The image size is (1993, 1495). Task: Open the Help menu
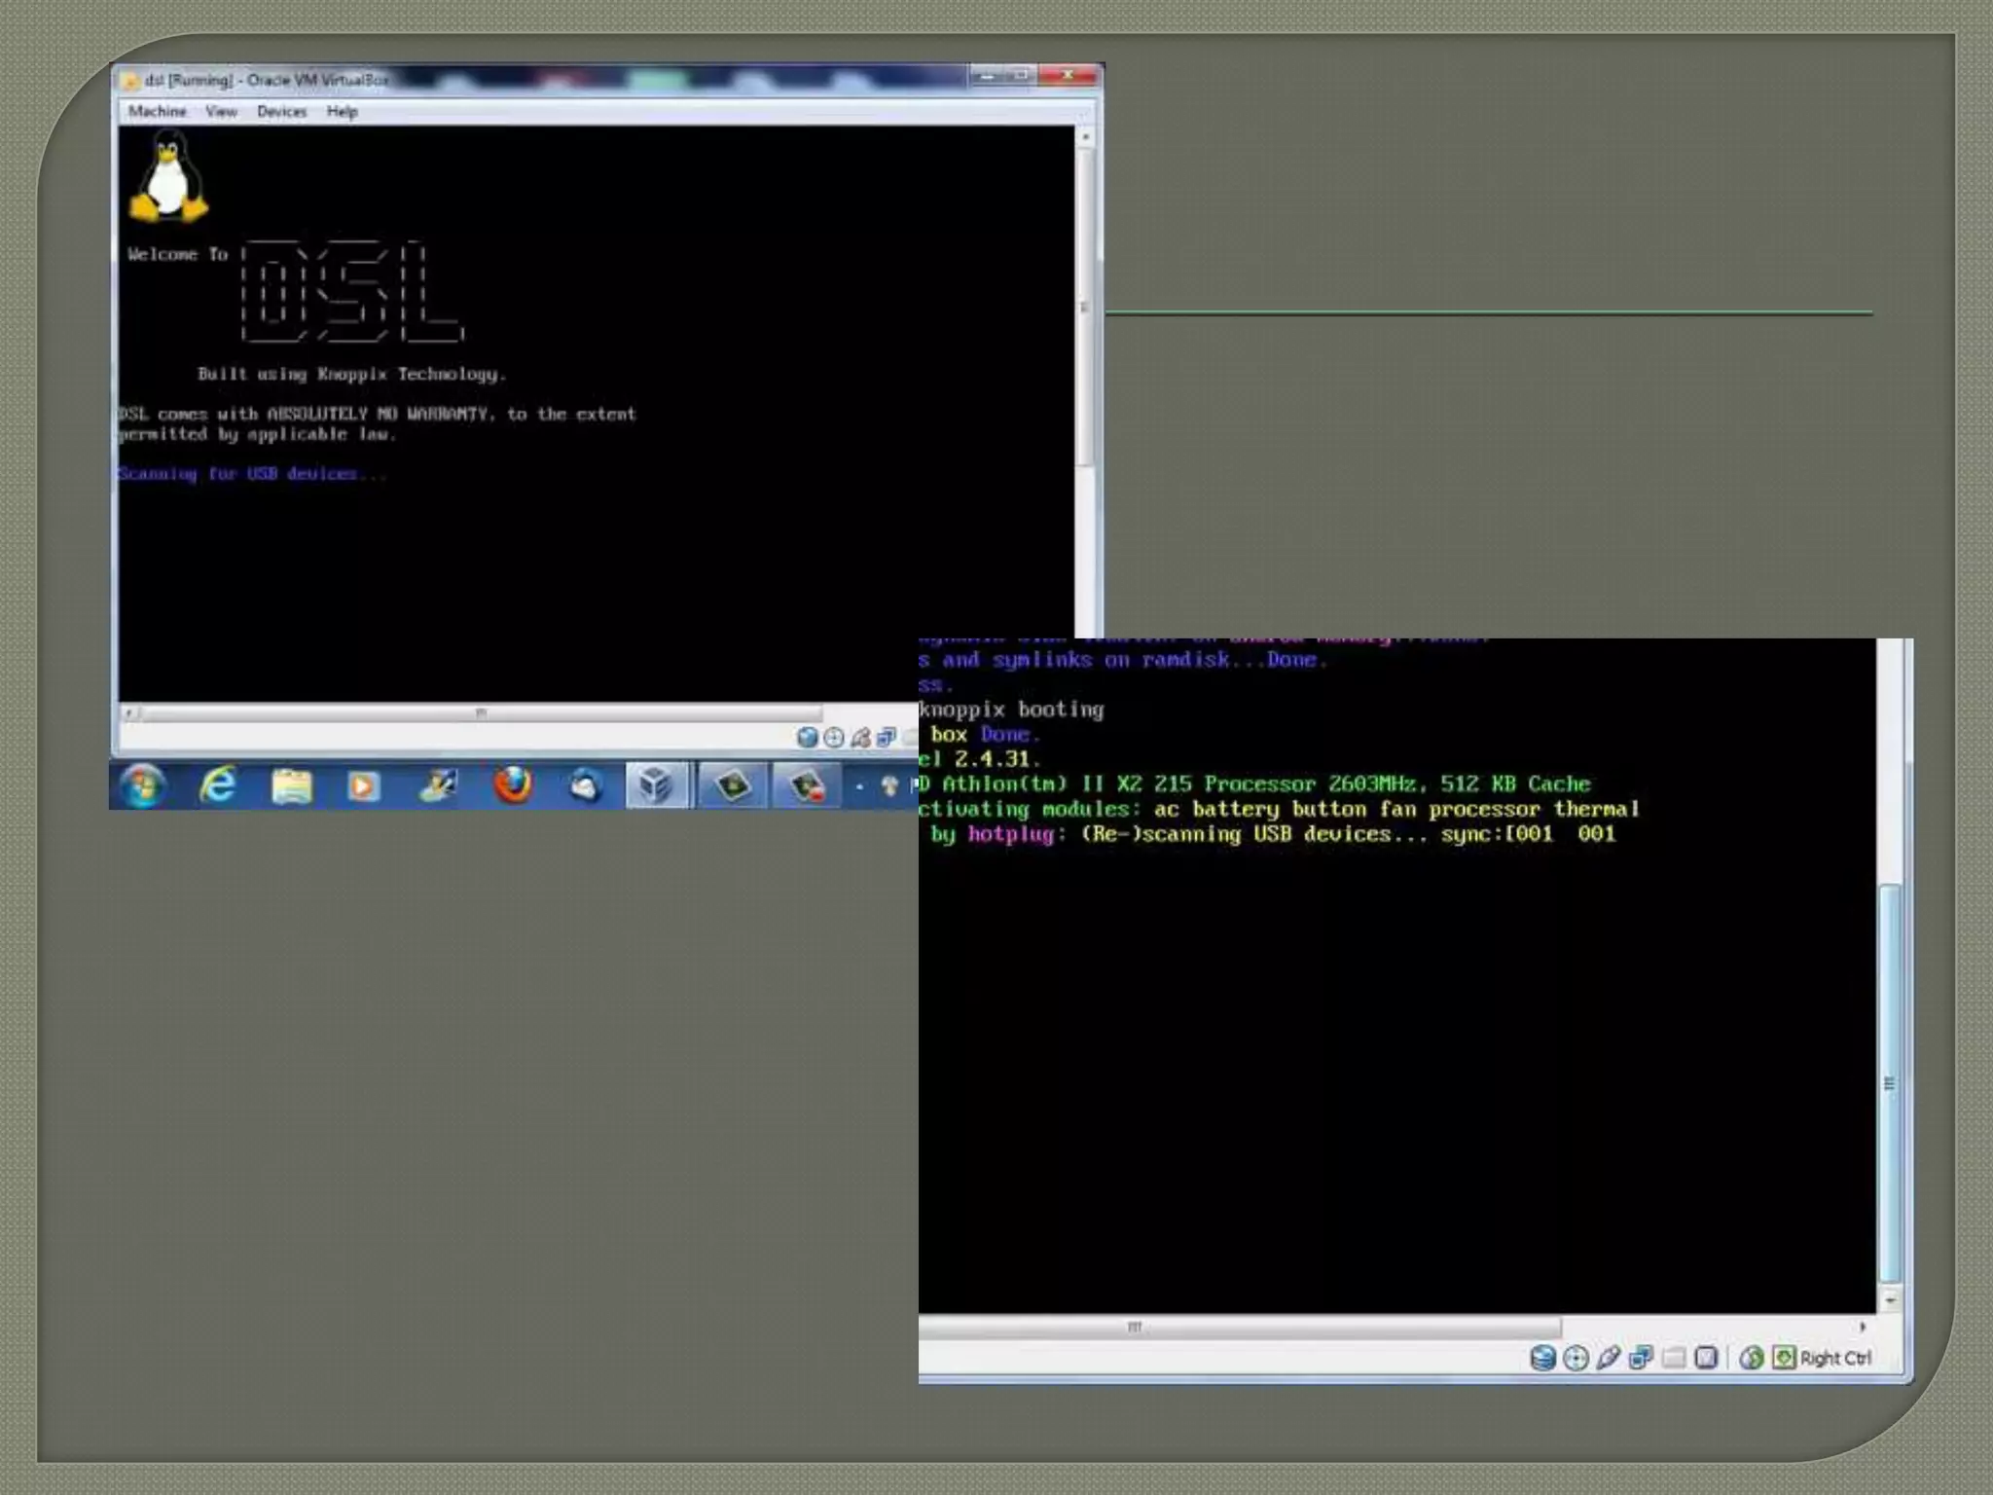[x=342, y=112]
